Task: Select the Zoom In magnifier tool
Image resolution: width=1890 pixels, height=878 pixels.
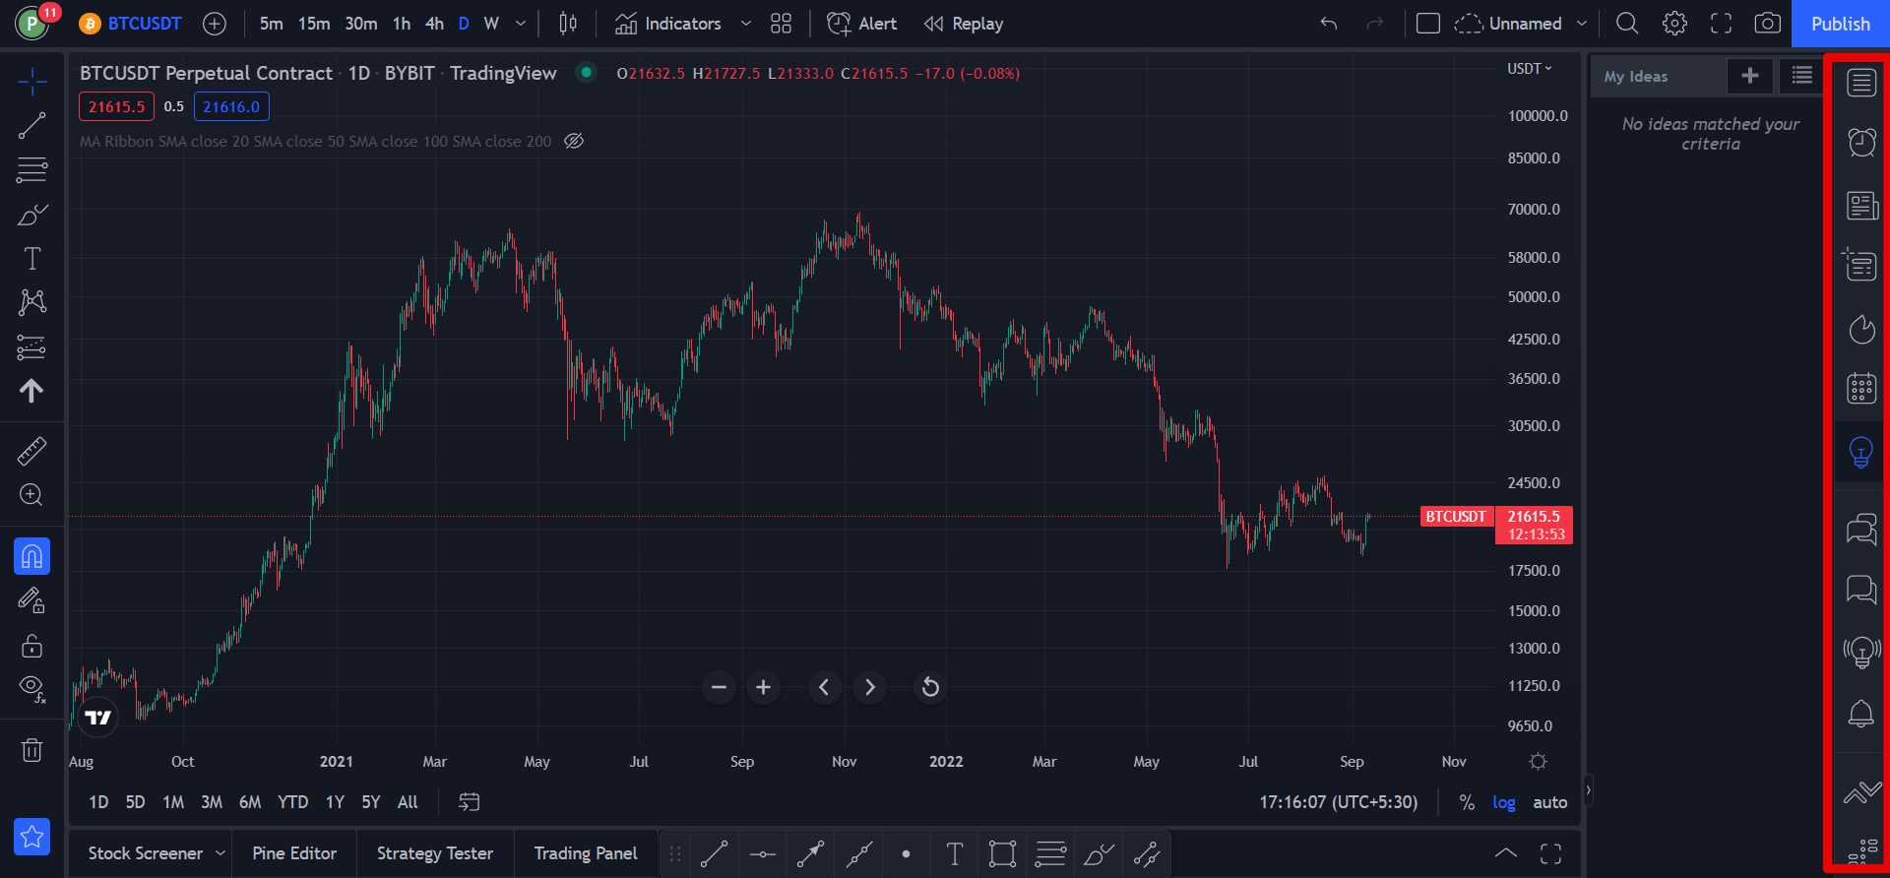Action: tap(31, 495)
